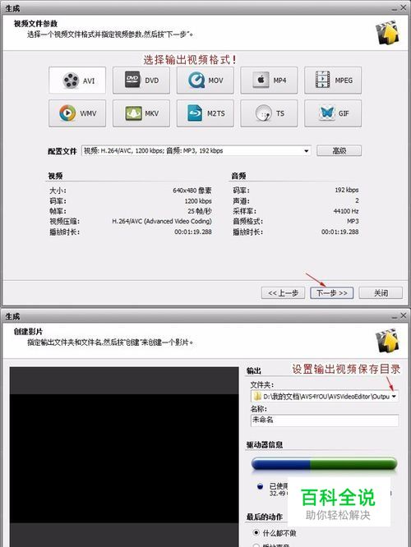This screenshot has height=547, width=411.
Task: Close the upper 生成 window
Action: click(x=404, y=7)
